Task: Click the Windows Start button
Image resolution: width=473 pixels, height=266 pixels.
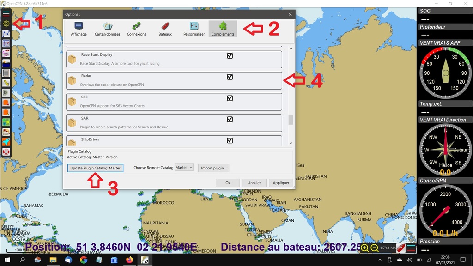Action: pos(7,260)
